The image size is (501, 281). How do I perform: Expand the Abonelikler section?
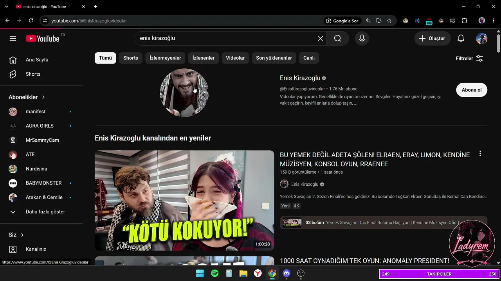coord(27,97)
